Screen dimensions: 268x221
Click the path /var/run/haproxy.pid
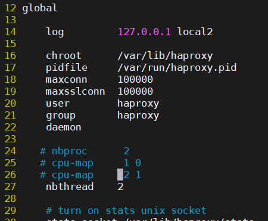(x=177, y=68)
